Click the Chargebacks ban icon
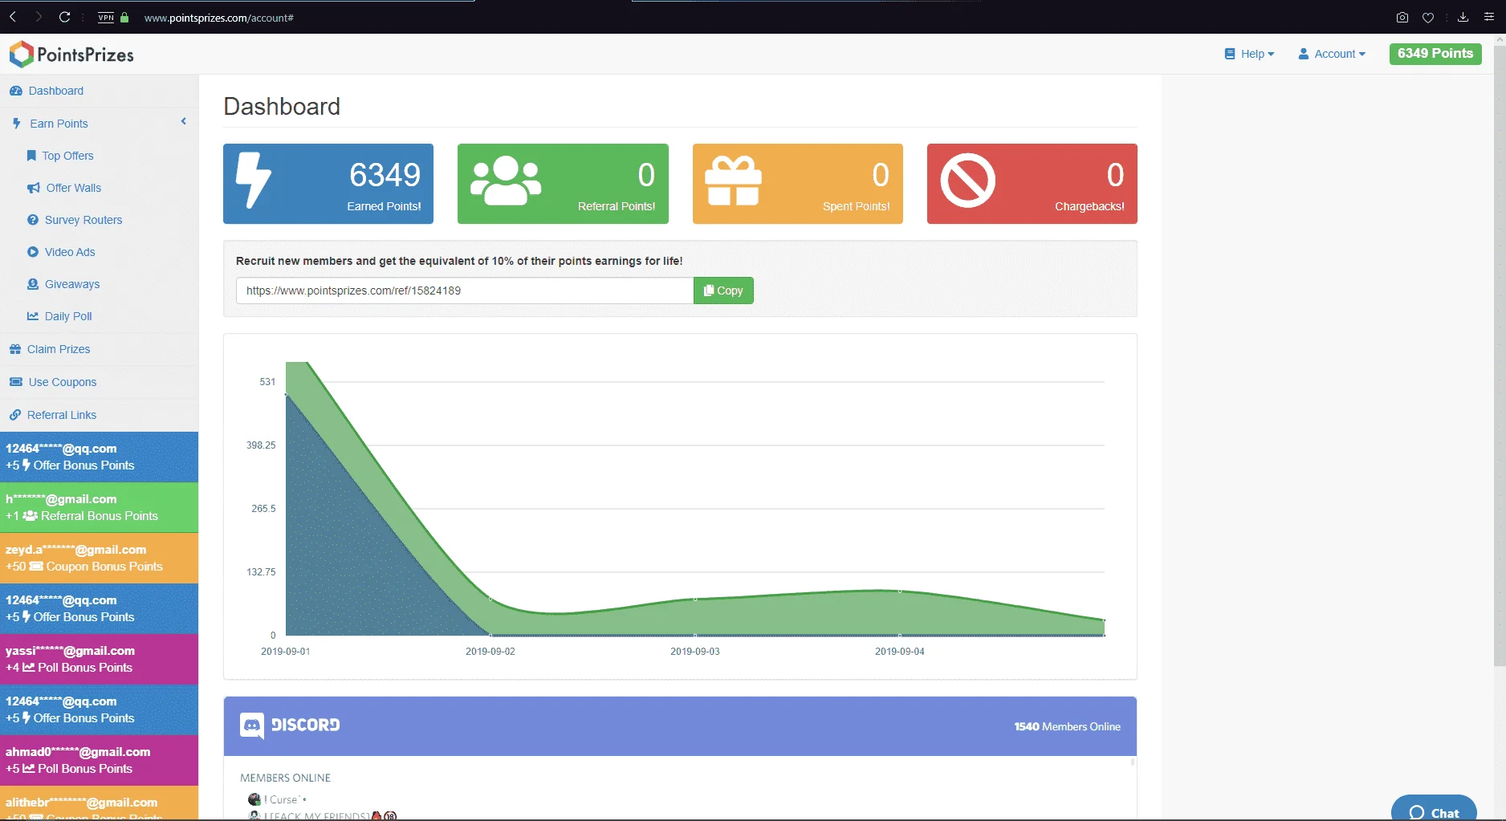 968,181
